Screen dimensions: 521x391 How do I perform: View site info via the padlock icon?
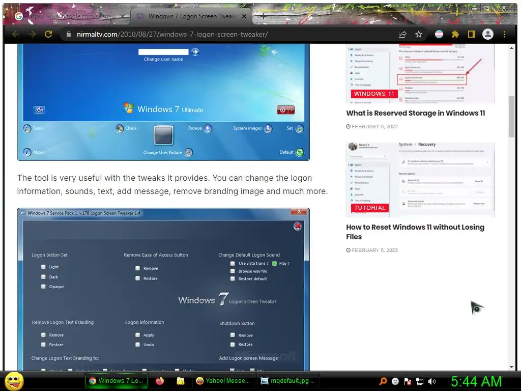click(x=69, y=34)
